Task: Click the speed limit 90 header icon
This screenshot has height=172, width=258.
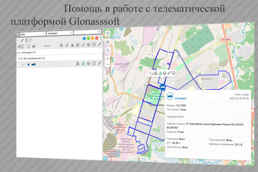Action: coord(61,45)
